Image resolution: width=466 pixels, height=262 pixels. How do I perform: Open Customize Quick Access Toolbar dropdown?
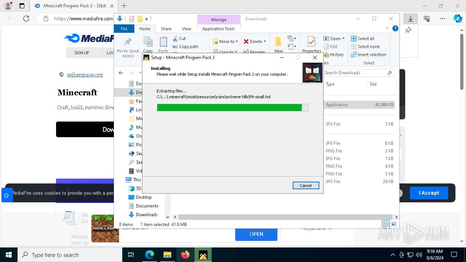[146, 19]
